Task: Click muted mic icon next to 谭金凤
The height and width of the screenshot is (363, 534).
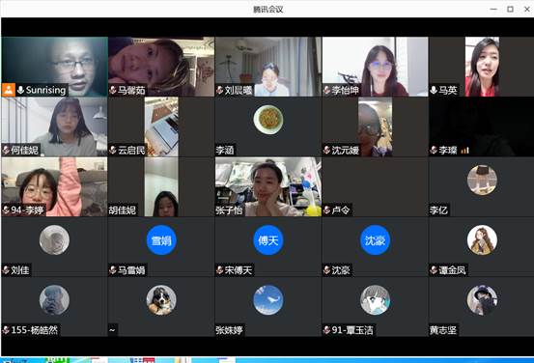Action: pyautogui.click(x=434, y=270)
